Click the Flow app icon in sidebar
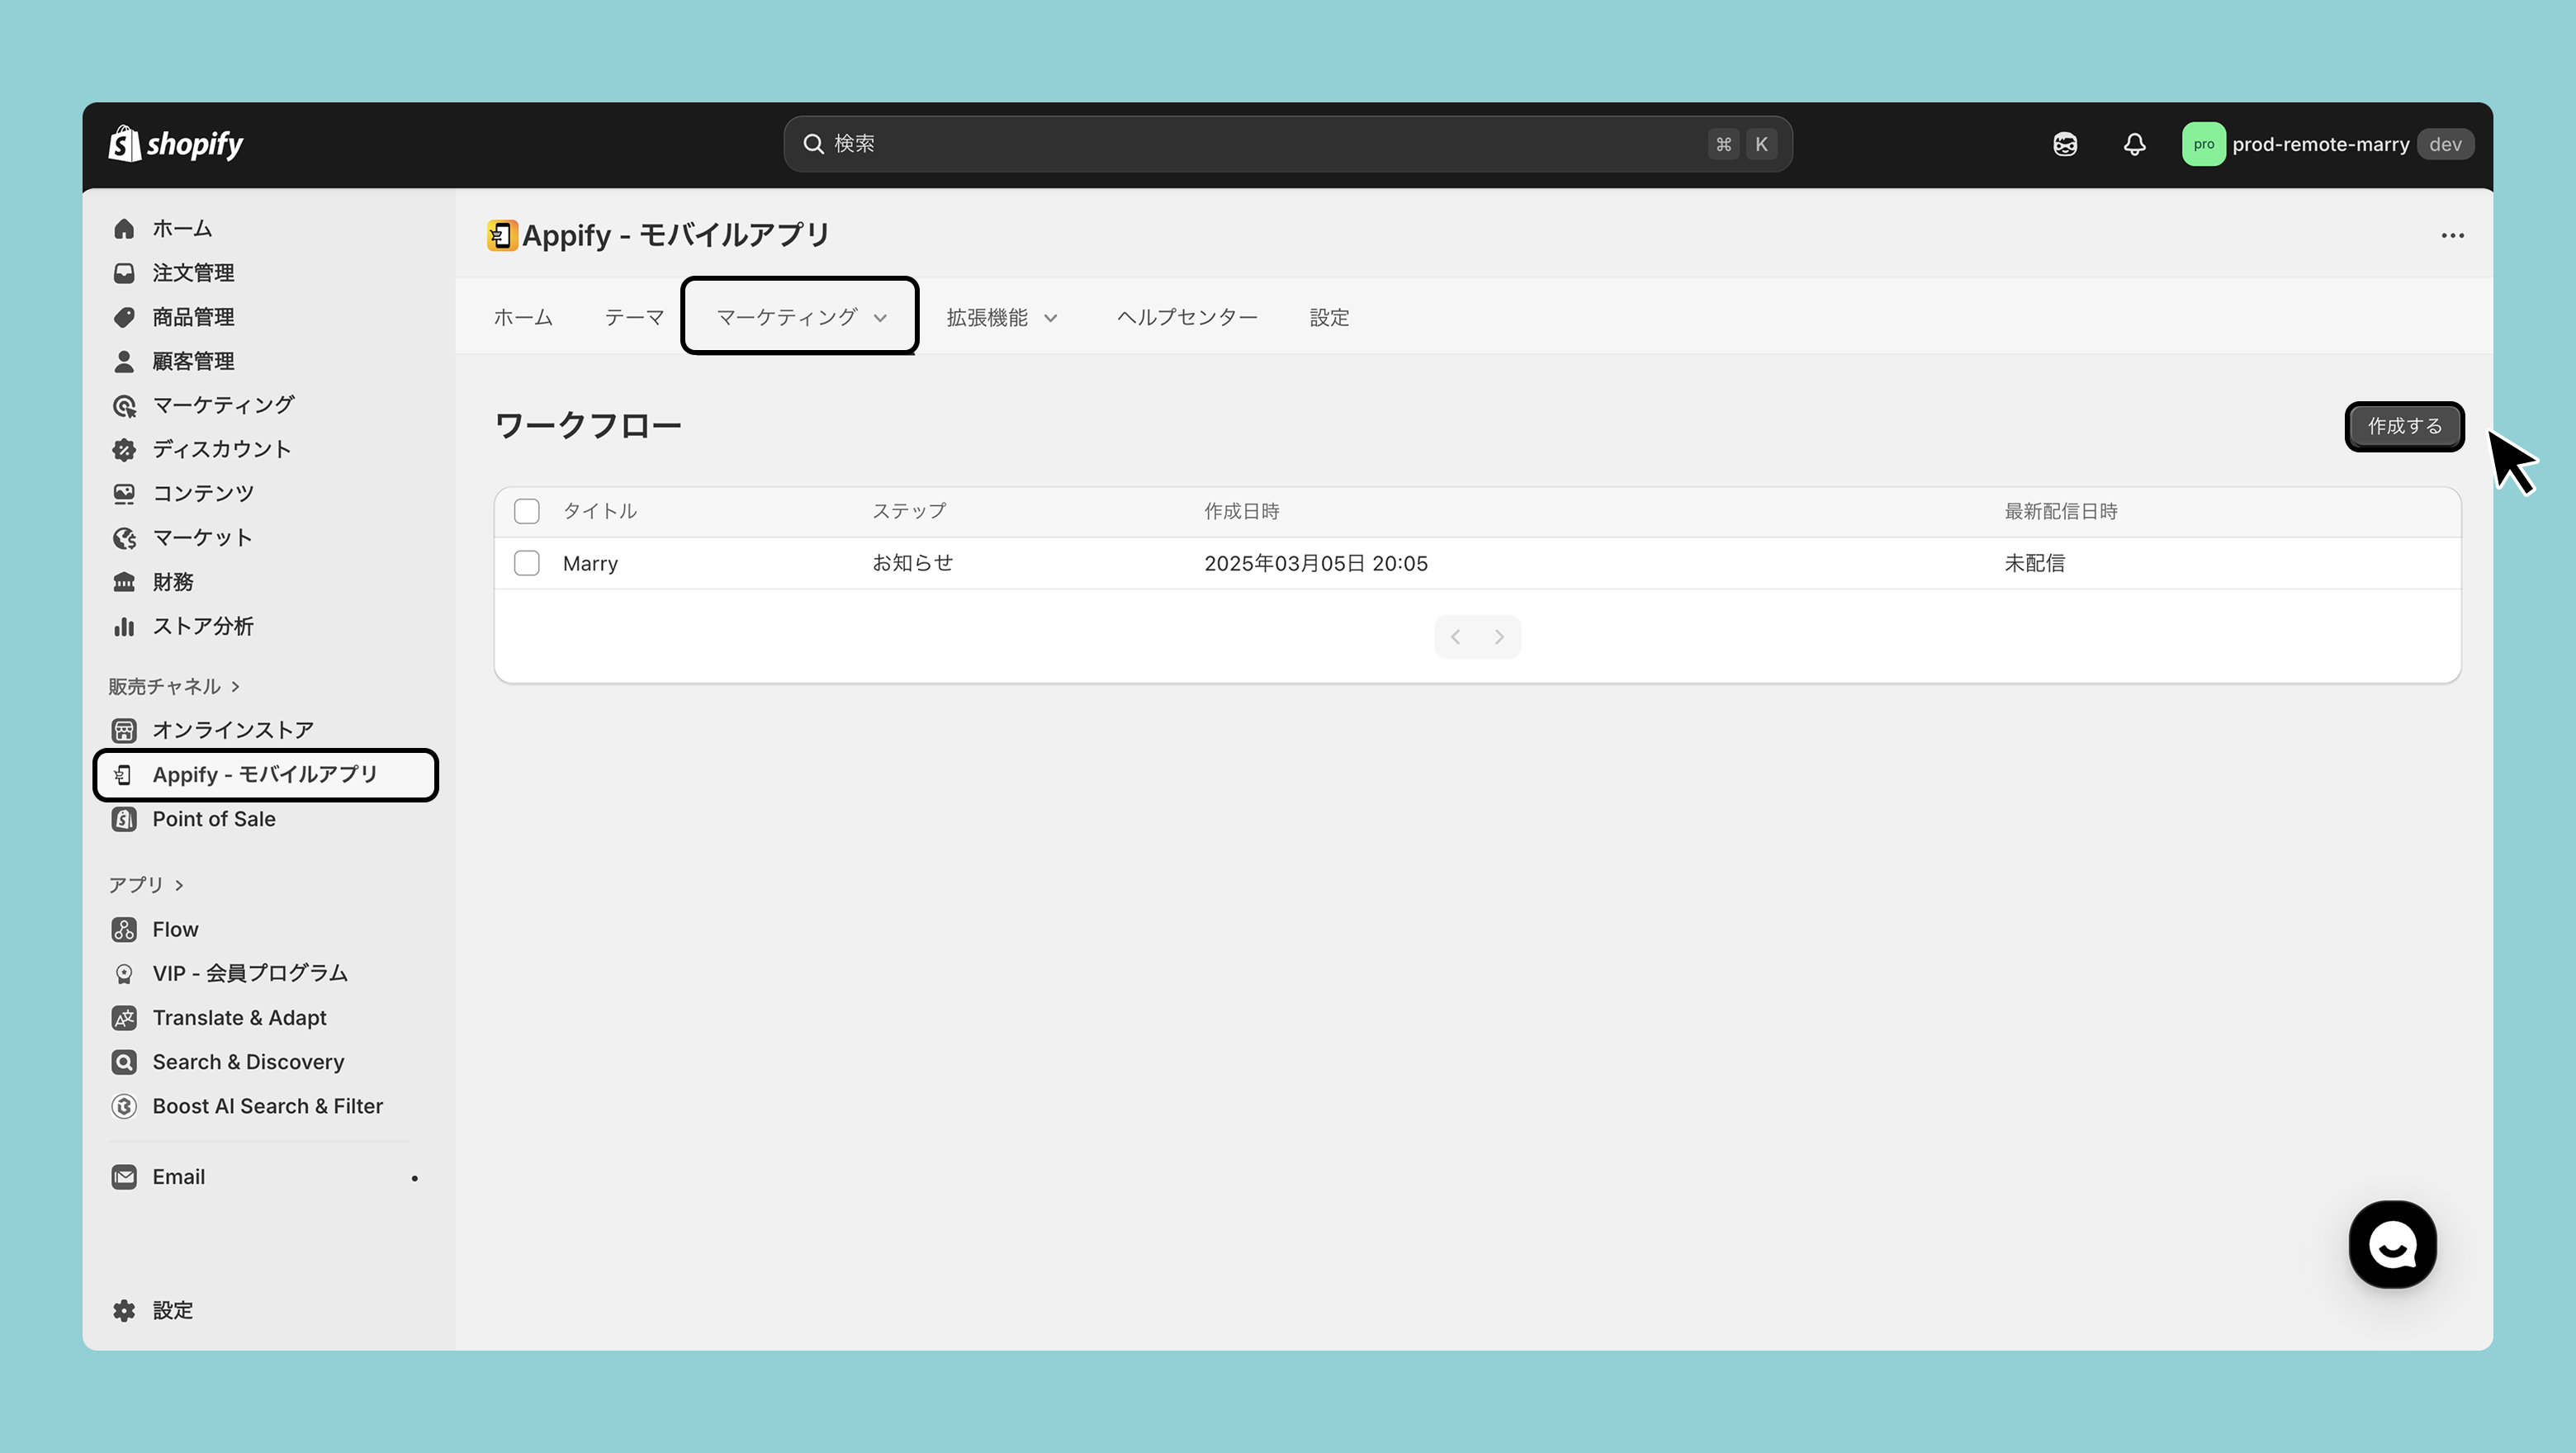Viewport: 2576px width, 1453px height. point(124,929)
